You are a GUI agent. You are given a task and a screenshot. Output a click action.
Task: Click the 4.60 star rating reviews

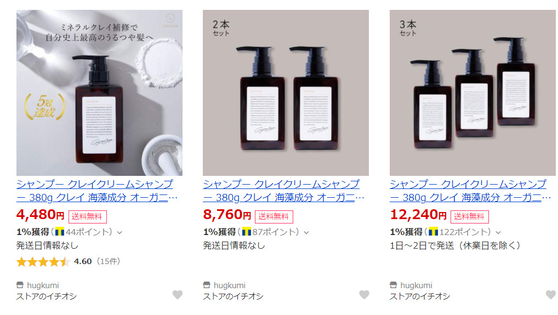(69, 262)
